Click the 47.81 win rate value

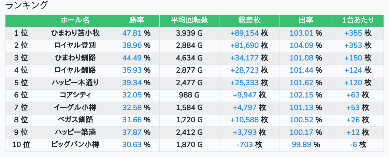(x=132, y=33)
